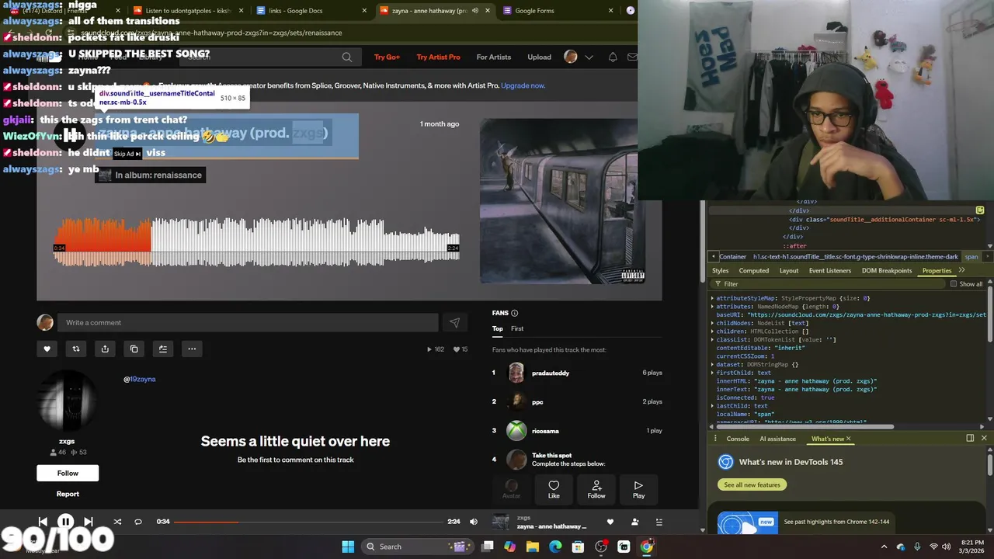Click the Write a comment field

point(248,323)
